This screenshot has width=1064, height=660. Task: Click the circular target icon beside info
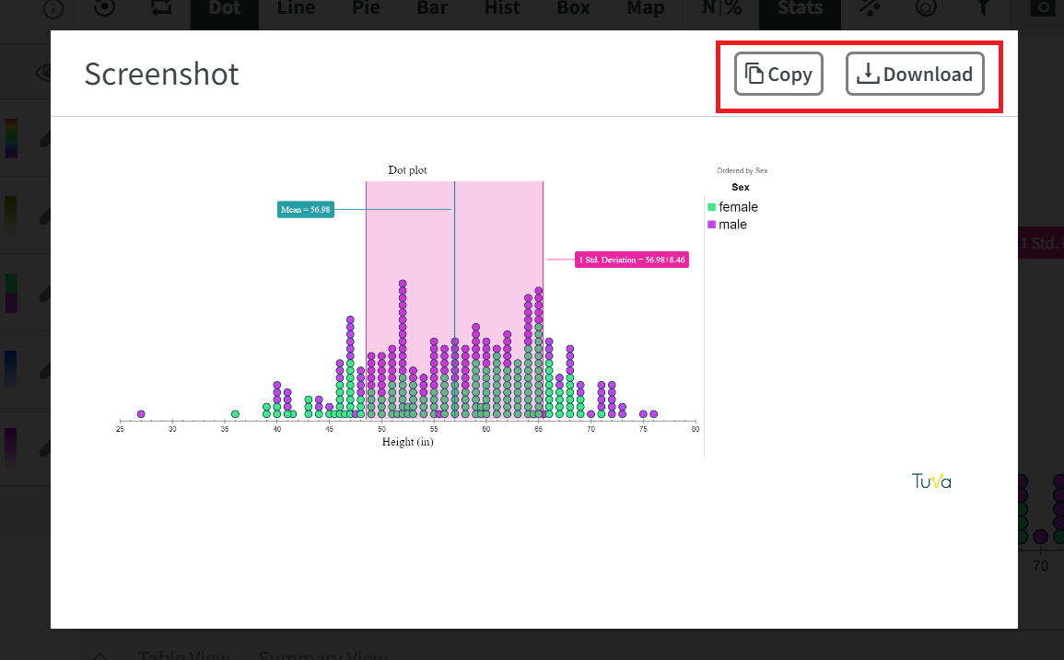[104, 8]
